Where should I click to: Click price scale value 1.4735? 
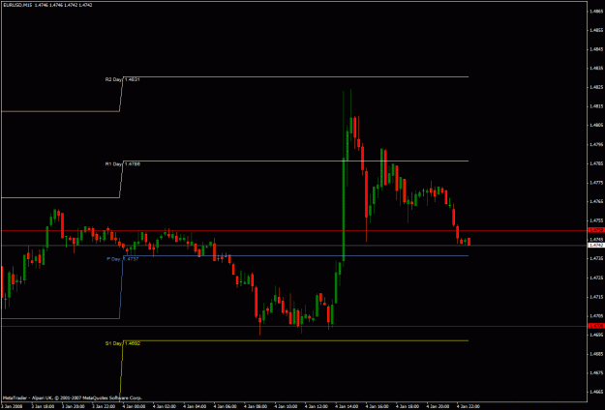tap(596, 258)
